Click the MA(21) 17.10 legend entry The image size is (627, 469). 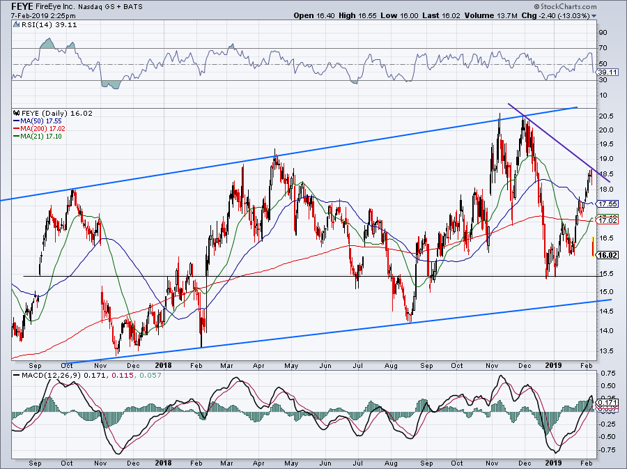click(x=37, y=137)
